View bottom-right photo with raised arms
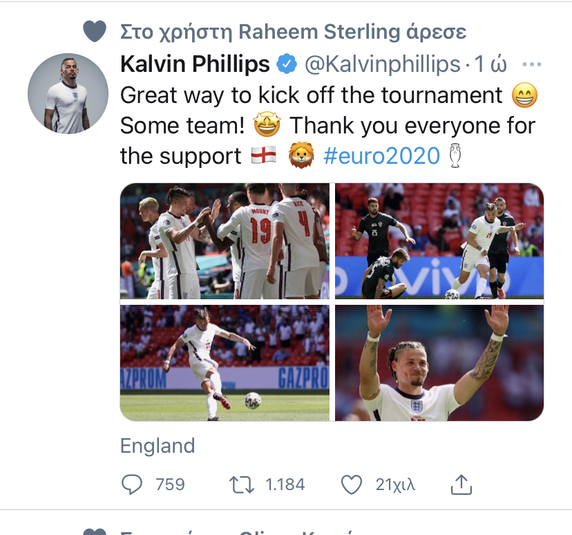 [439, 363]
